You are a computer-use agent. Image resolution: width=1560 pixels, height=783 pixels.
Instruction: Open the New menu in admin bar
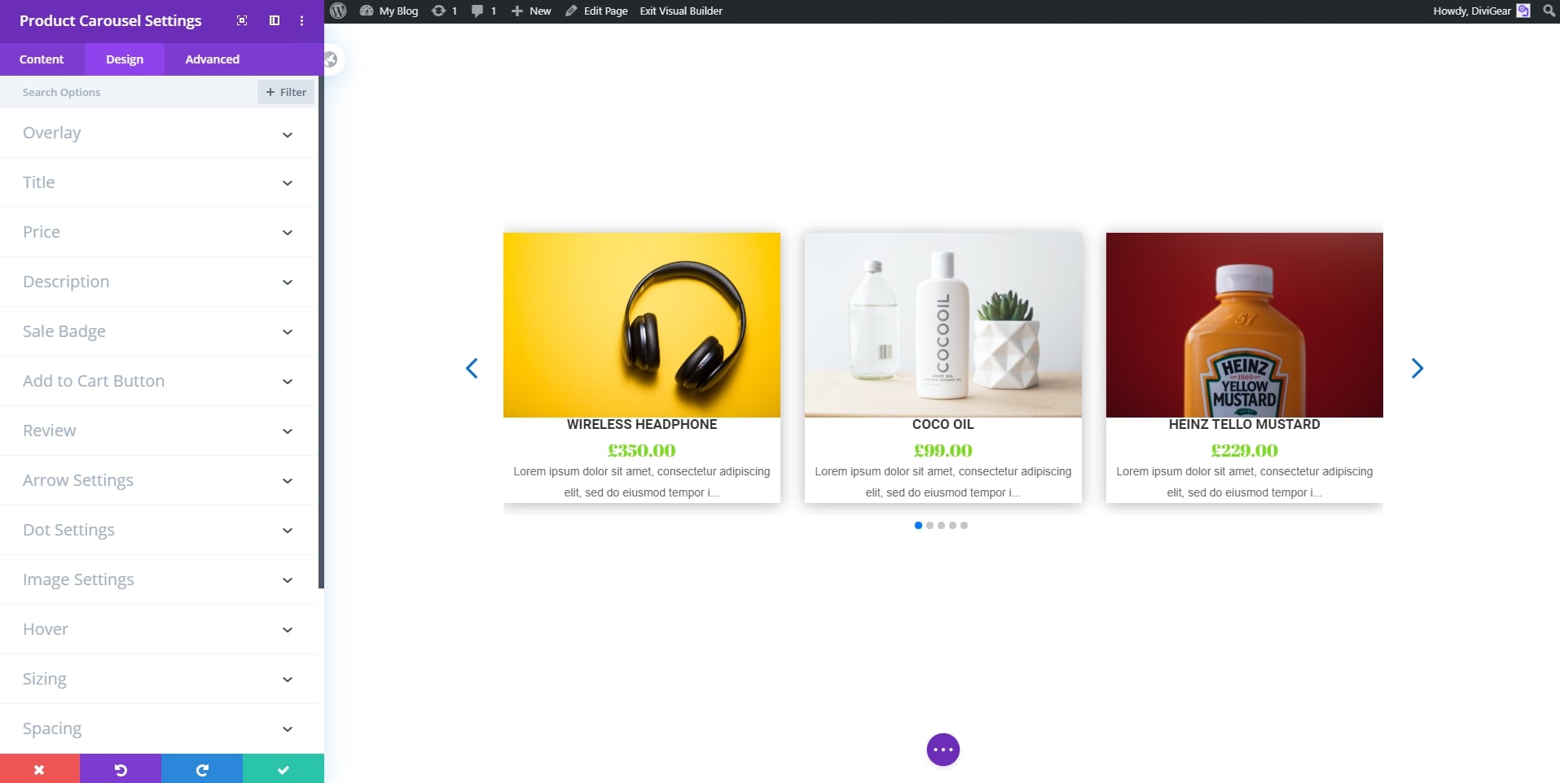pos(531,11)
